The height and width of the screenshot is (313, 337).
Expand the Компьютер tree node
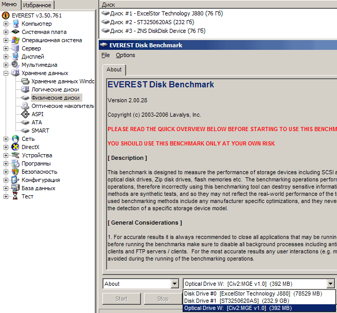[x=6, y=24]
